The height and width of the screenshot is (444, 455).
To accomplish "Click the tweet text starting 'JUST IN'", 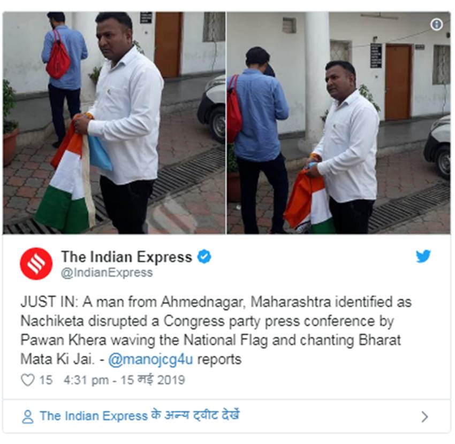I will [216, 330].
